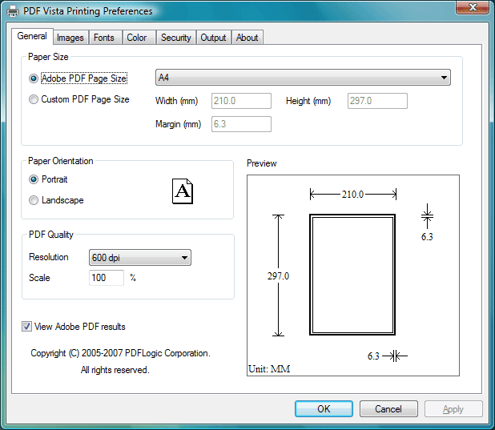The image size is (495, 430).
Task: Show the About tab
Action: (247, 38)
